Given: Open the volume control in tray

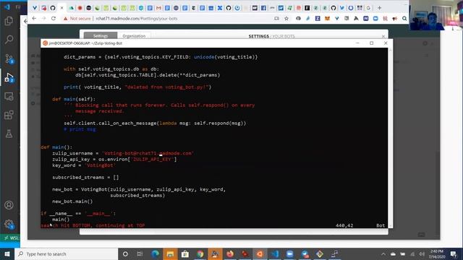Looking at the screenshot, I should coord(422,253).
